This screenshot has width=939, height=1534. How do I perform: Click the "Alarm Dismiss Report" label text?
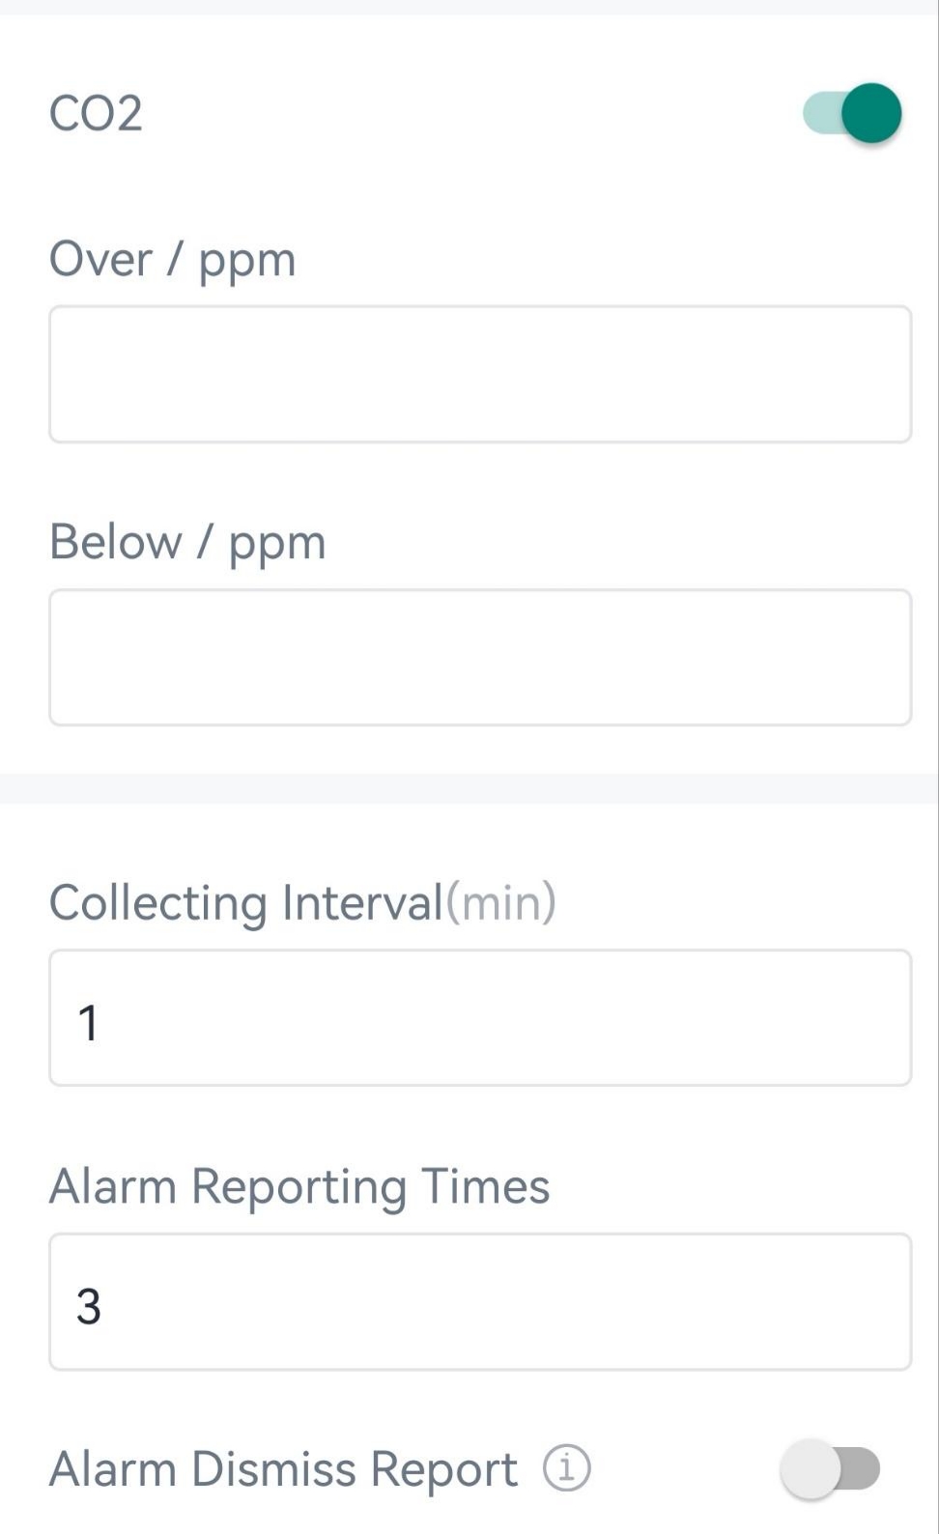tap(283, 1469)
